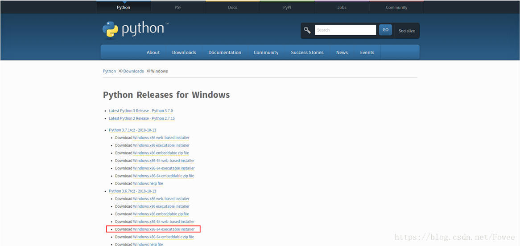Download 3.6.7rc2 Windows x86-64 web-based installer
Image resolution: width=520 pixels, height=246 pixels.
point(164,222)
